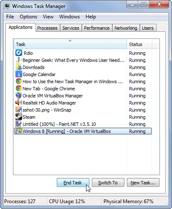The image size is (172, 209).
Task: Click the Steam icon in list
Action: (x=19, y=117)
